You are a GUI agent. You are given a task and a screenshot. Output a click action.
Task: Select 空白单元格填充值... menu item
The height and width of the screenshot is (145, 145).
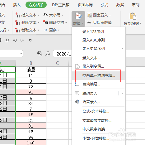[99, 76]
